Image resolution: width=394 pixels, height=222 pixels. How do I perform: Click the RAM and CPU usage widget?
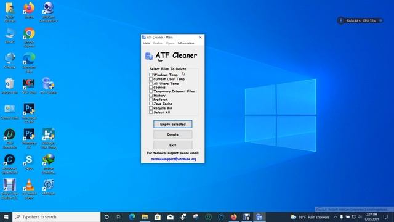tap(360, 20)
